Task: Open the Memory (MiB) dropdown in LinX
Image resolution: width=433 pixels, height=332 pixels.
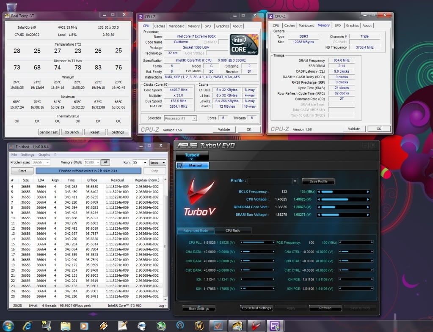Action: point(98,163)
